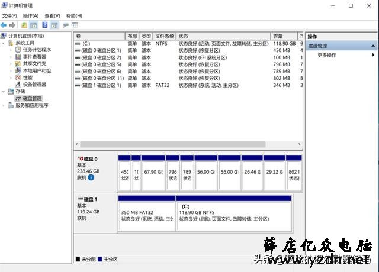Click the volume list scroll right arrow

pyautogui.click(x=299, y=144)
